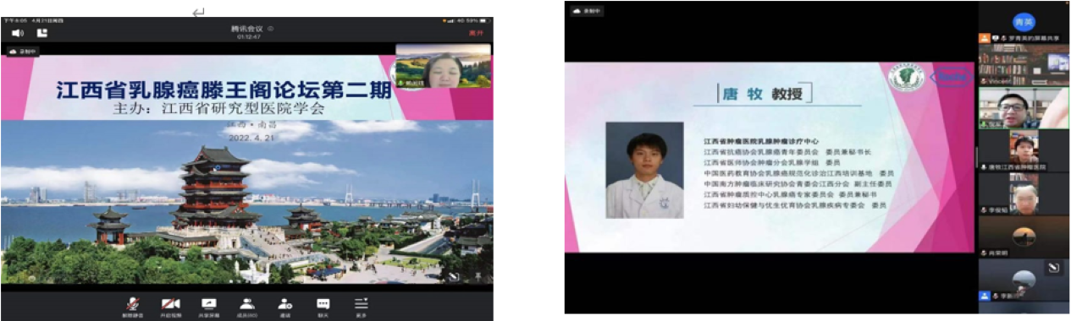Image resolution: width=1071 pixels, height=321 pixels.
Task: Mute the speaker icon in top bar
Action: click(x=17, y=33)
